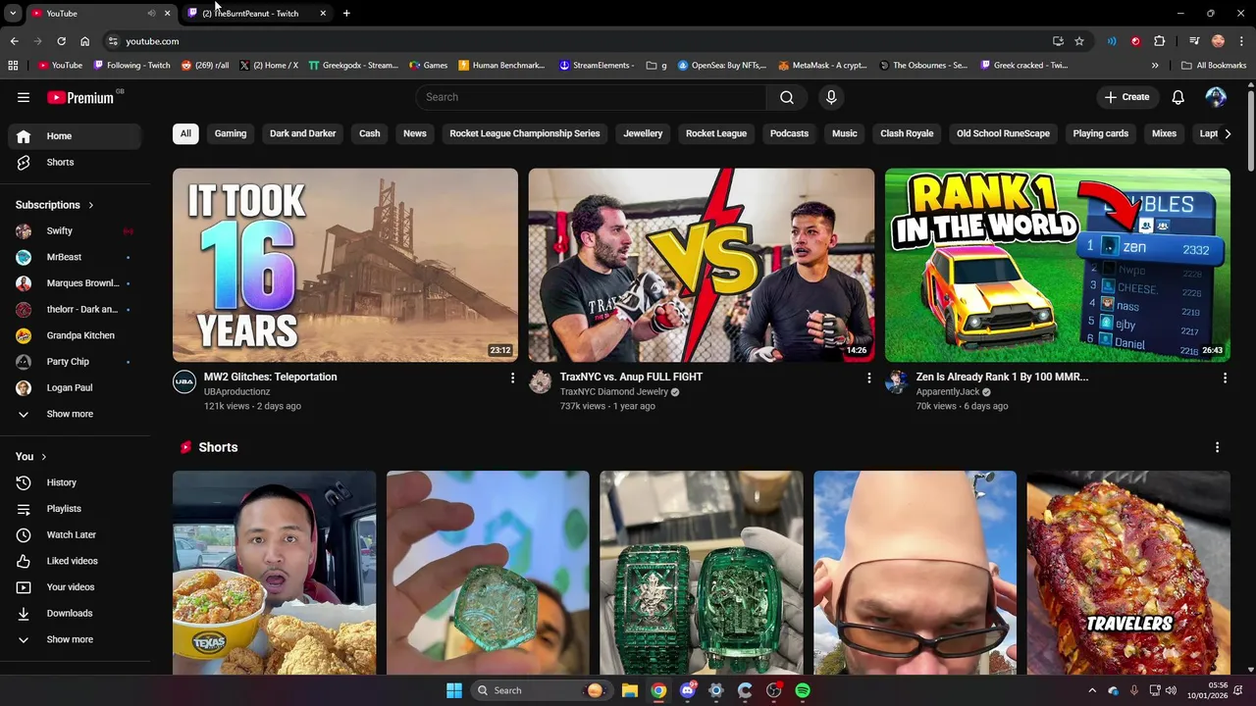Expand the You section arrow
The width and height of the screenshot is (1256, 706).
pyautogui.click(x=44, y=457)
